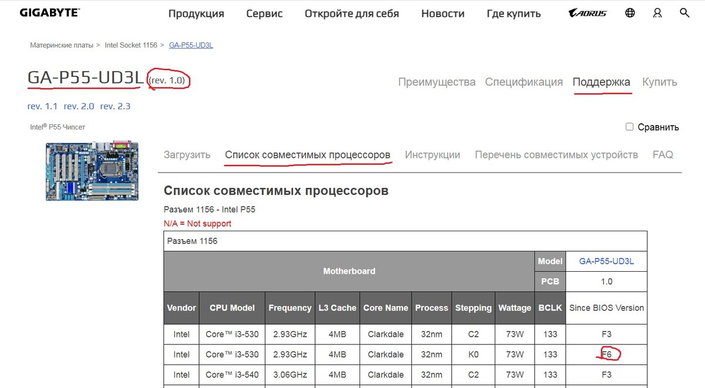The height and width of the screenshot is (388, 705).
Task: Click the F6 BIOS version cell
Action: (x=606, y=355)
